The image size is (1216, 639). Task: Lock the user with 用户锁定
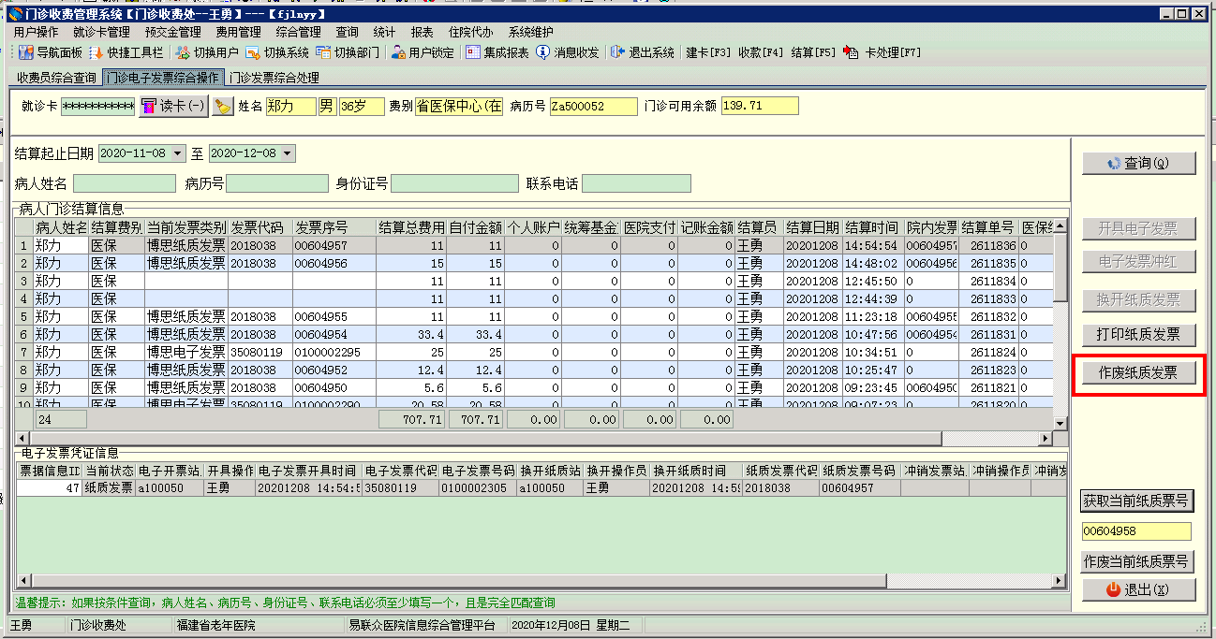pos(423,52)
